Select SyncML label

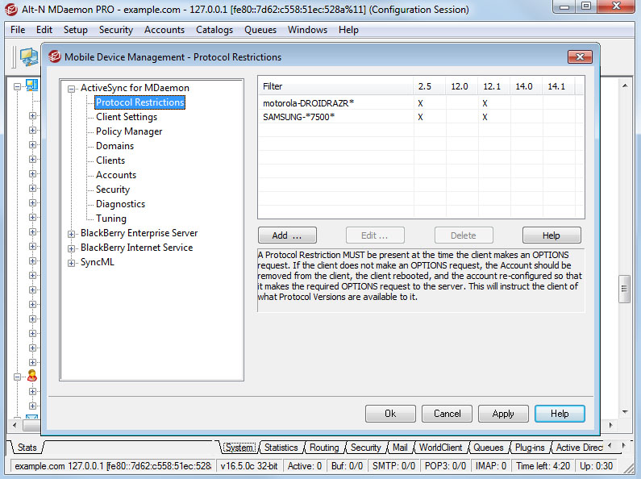click(98, 262)
